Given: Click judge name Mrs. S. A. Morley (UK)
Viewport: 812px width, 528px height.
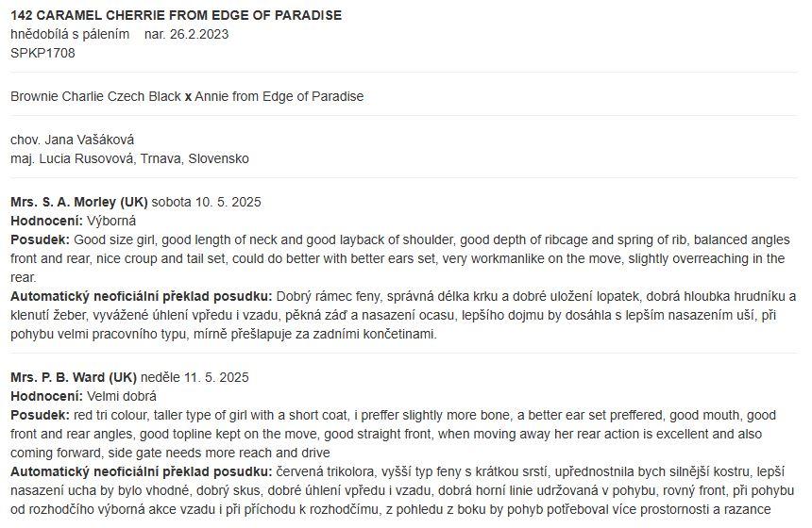Looking at the screenshot, I should 79,202.
